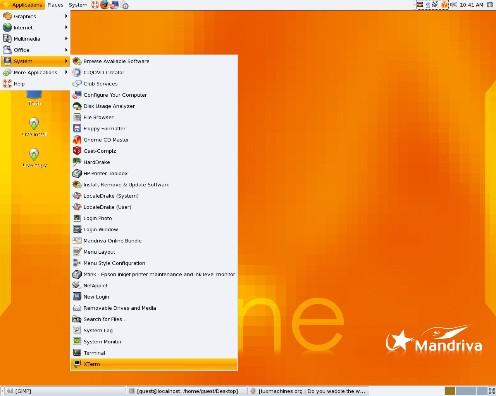Choose Club Services

(x=154, y=84)
